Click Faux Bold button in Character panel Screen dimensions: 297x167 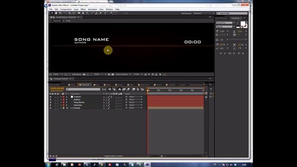point(221,54)
